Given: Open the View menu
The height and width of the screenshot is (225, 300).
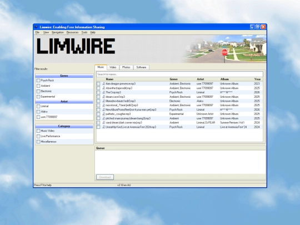Looking at the screenshot, I should click(46, 32).
